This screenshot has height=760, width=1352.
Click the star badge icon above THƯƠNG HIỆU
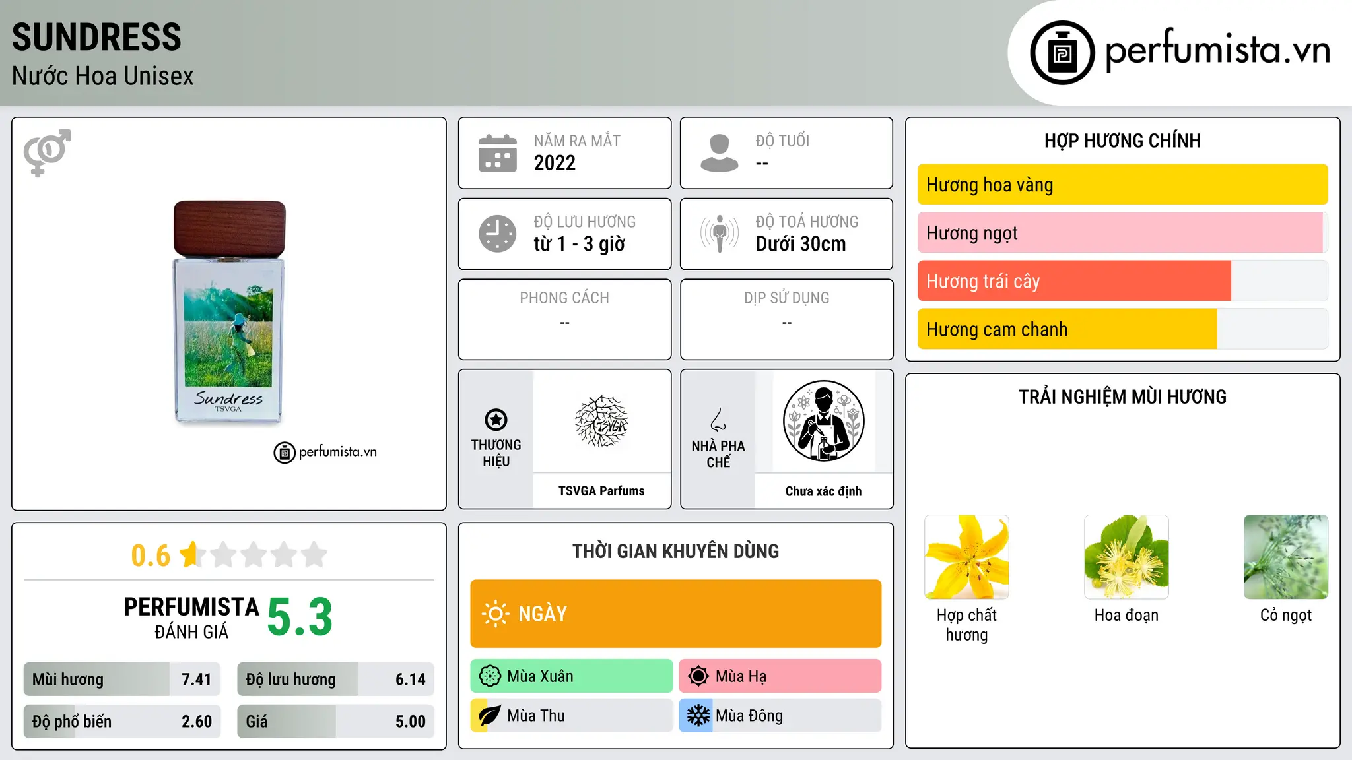[x=496, y=420]
